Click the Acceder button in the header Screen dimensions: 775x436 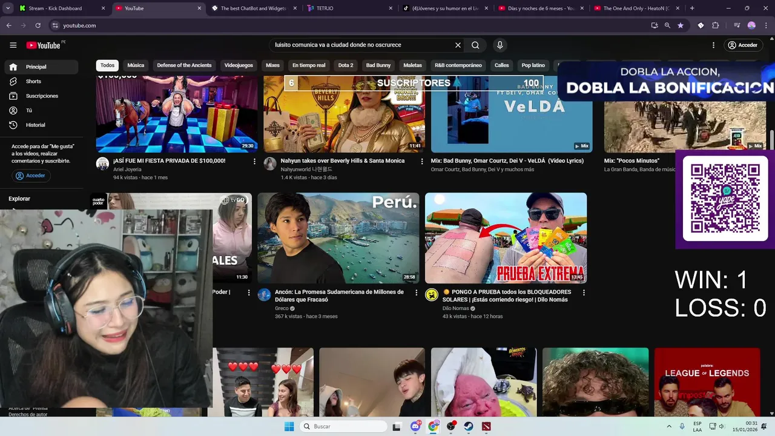(x=742, y=45)
